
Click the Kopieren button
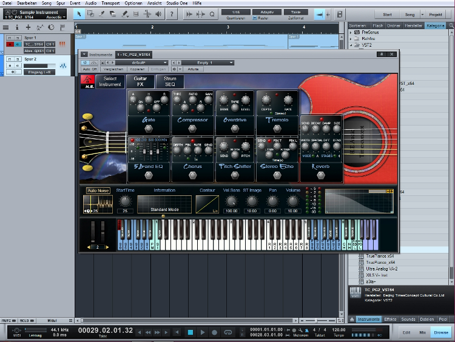pos(137,69)
